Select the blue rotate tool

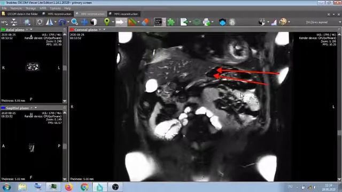(x=62, y=22)
